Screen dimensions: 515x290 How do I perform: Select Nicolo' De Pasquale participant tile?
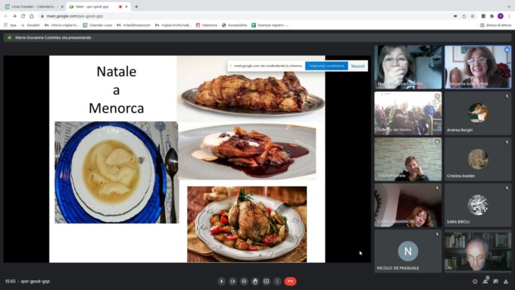point(408,251)
